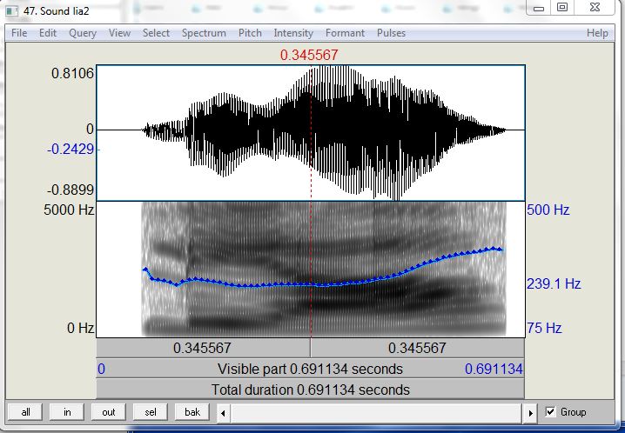Play the right 0.345567 segment bar
This screenshot has width=625, height=433.
417,349
